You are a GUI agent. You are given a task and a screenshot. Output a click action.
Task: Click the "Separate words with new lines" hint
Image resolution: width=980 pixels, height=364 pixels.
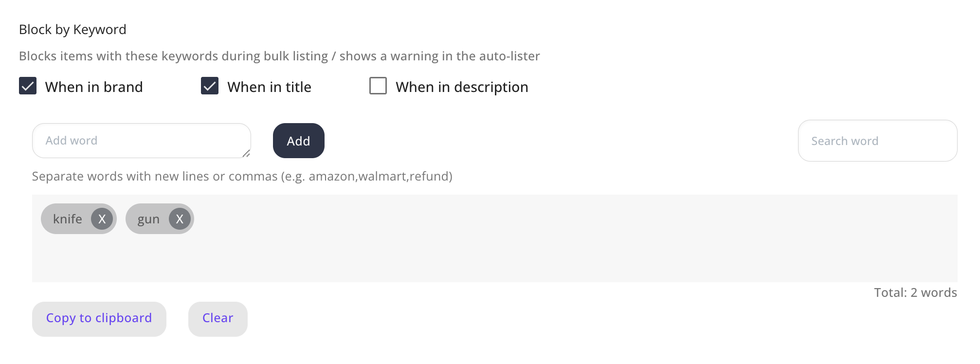click(242, 176)
